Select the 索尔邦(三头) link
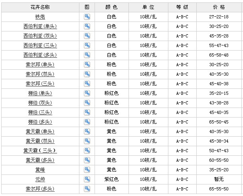243x196 pixels. coord(40,84)
